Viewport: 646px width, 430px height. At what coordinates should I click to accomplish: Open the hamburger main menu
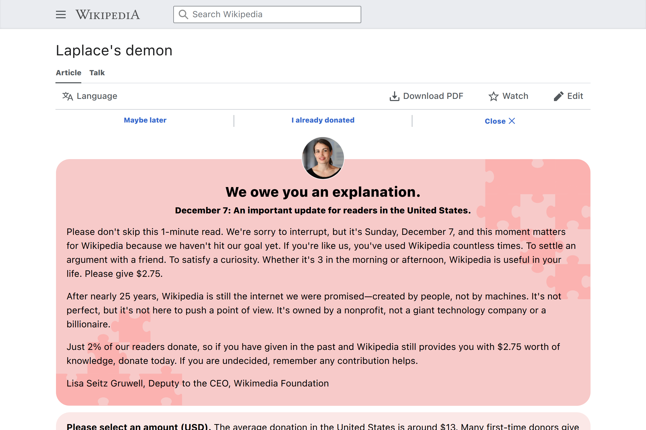point(61,15)
